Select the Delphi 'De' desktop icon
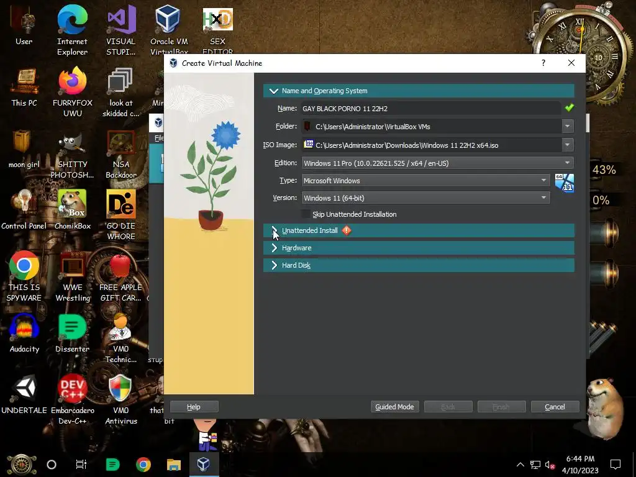The height and width of the screenshot is (477, 636). click(x=121, y=215)
